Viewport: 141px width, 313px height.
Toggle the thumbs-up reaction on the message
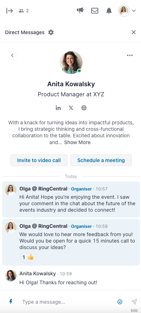pos(28,257)
